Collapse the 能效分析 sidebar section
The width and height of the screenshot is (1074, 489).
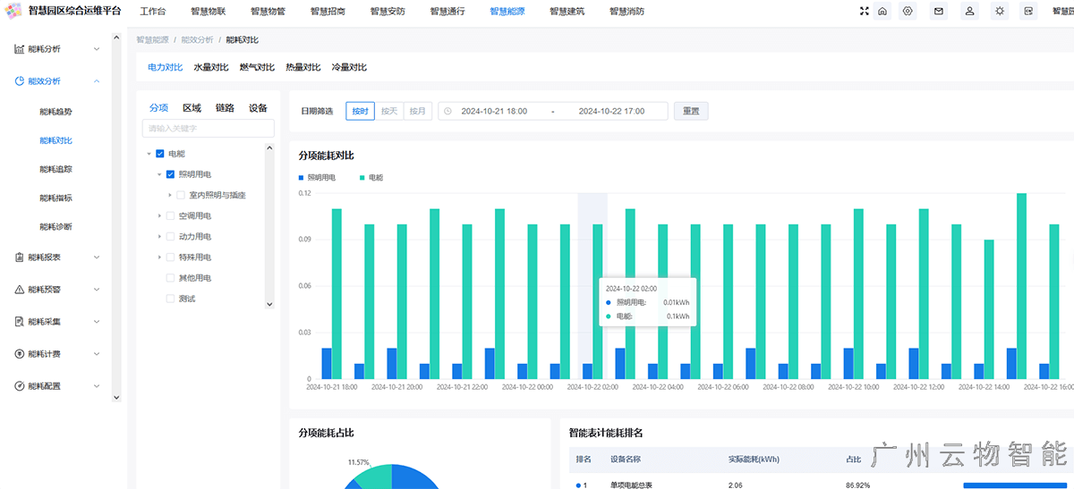(x=97, y=81)
